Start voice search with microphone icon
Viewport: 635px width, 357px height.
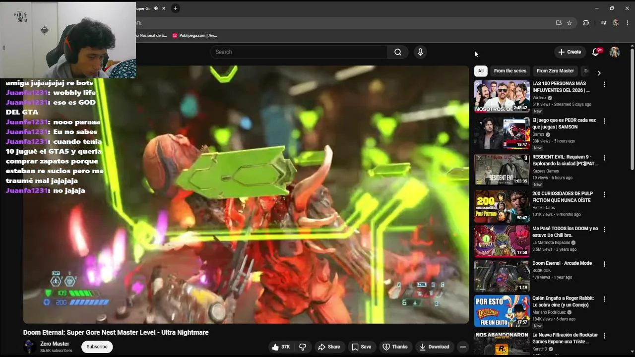coord(420,52)
